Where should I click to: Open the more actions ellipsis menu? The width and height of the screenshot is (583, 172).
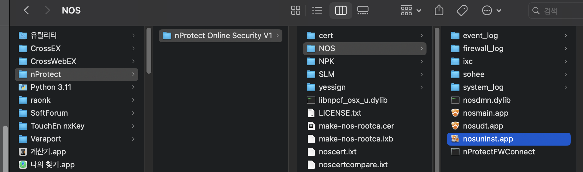coord(492,11)
